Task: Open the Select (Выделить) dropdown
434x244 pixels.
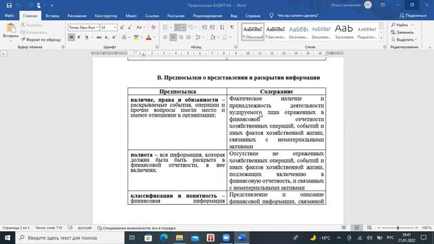Action: tap(404, 40)
